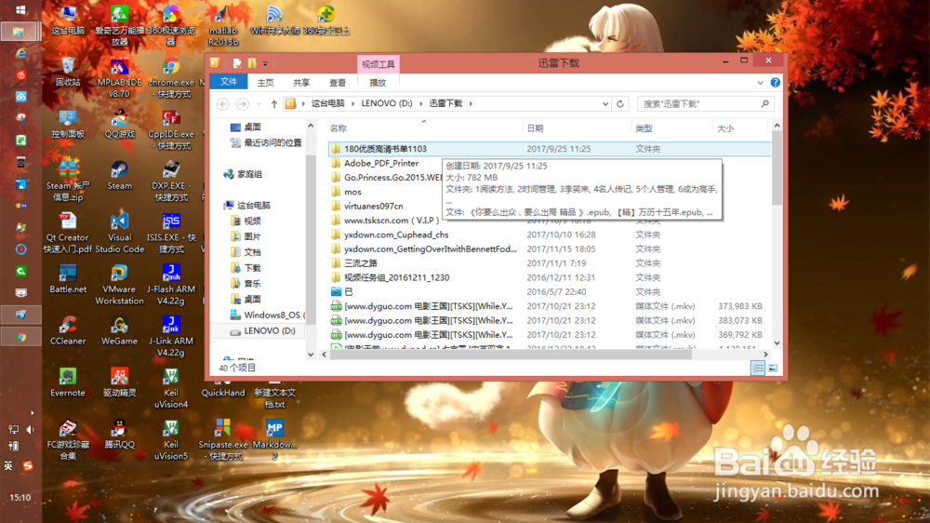Switch to large icons view button
Viewport: 930px width, 523px height.
773,369
